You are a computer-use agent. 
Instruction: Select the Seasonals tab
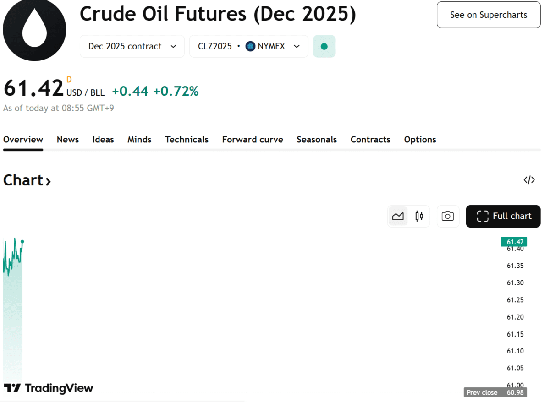317,140
